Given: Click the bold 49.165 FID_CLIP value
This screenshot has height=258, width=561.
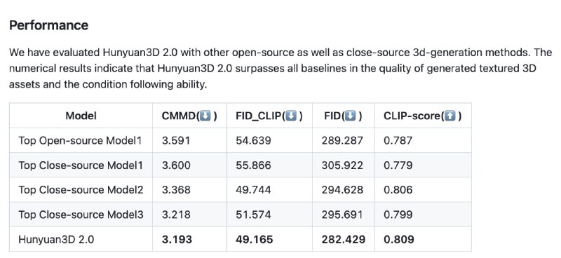Looking at the screenshot, I should (254, 239).
